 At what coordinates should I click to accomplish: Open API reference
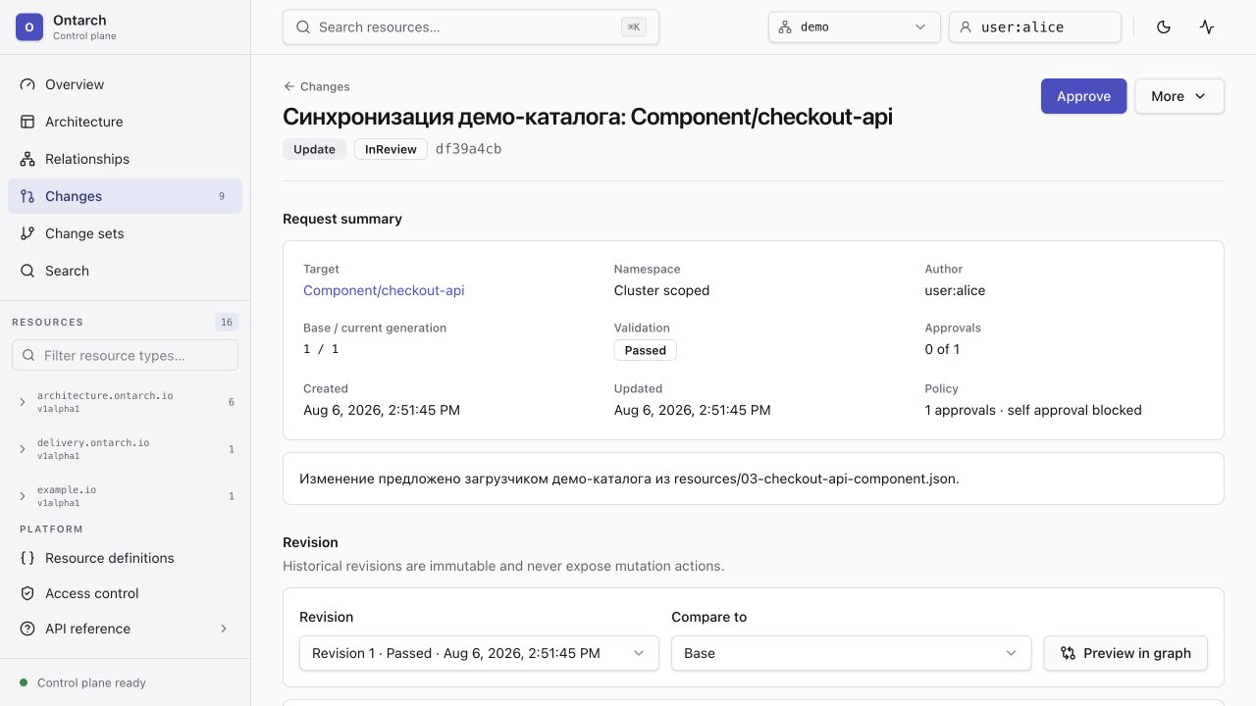point(125,629)
